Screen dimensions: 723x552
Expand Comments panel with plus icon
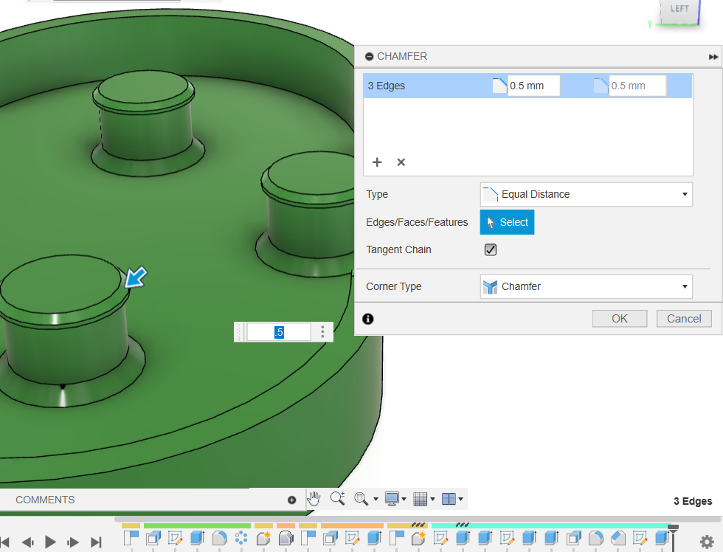click(291, 500)
